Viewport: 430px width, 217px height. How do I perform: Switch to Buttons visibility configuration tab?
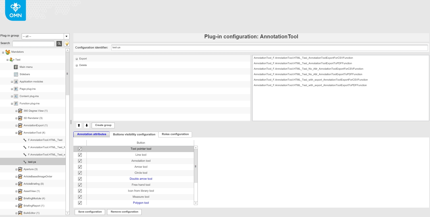pyautogui.click(x=134, y=134)
